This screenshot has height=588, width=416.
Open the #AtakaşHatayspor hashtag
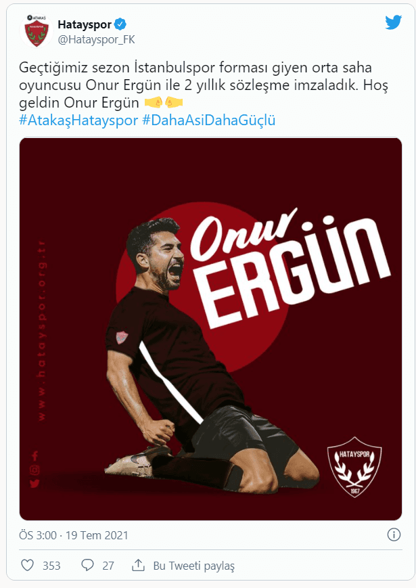(x=78, y=120)
